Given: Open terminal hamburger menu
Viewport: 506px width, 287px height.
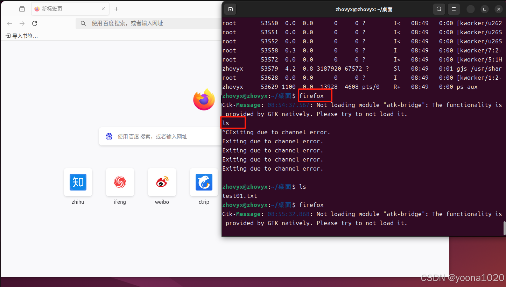Looking at the screenshot, I should coord(454,9).
